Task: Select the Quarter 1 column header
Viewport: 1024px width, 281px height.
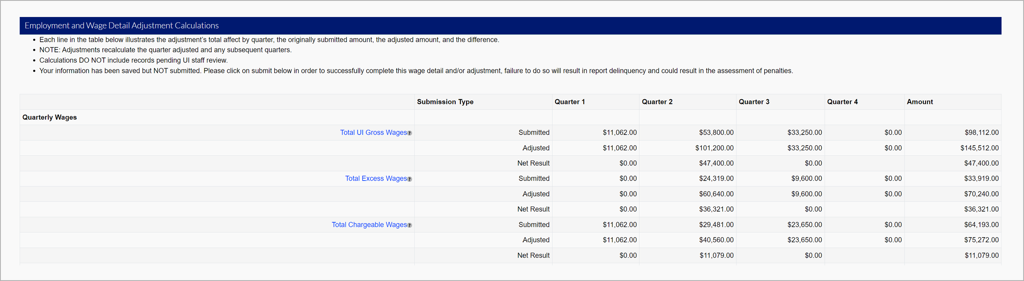Action: (x=570, y=102)
